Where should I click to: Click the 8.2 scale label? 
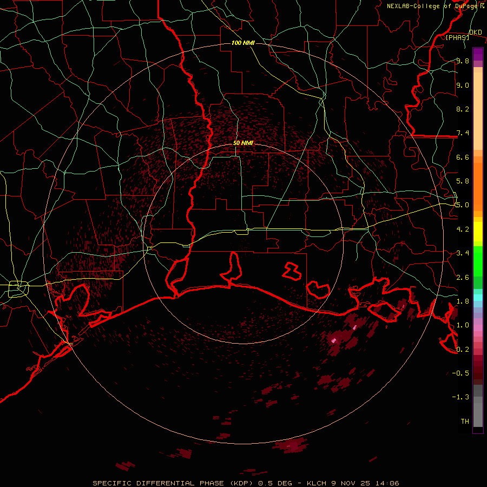pyautogui.click(x=463, y=109)
